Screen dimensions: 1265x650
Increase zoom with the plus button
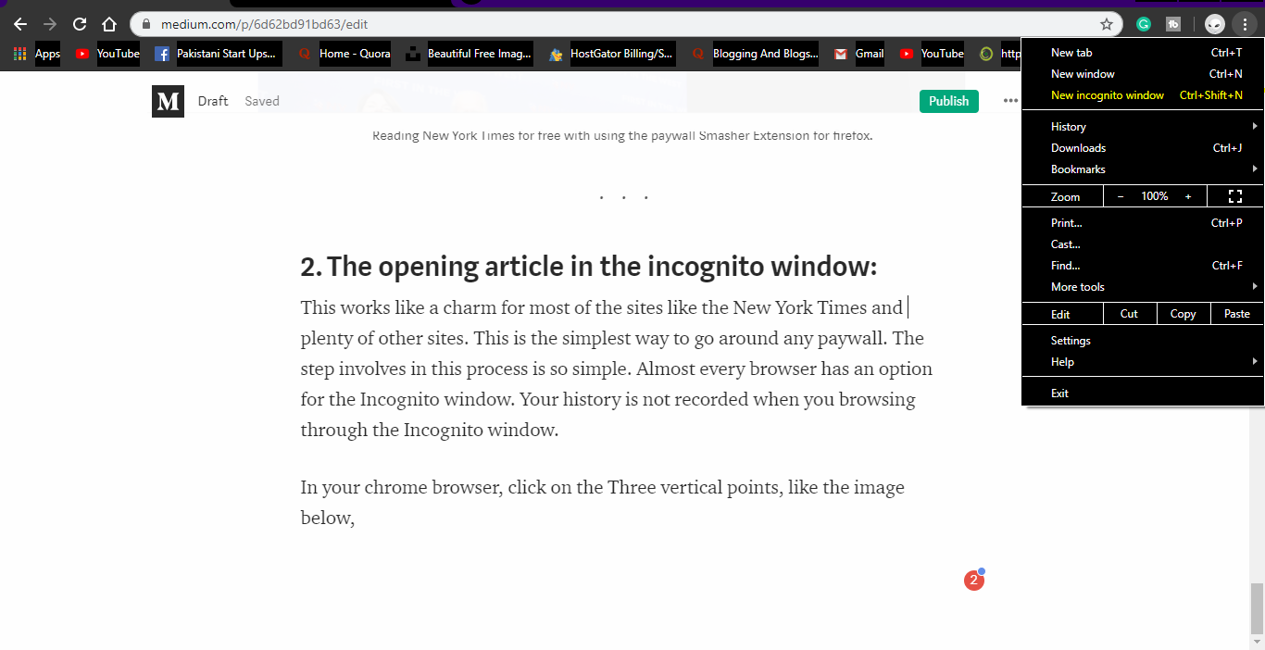pos(1188,196)
